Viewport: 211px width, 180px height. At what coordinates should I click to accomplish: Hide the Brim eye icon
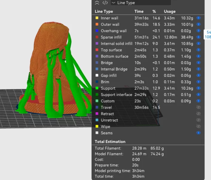198,82
